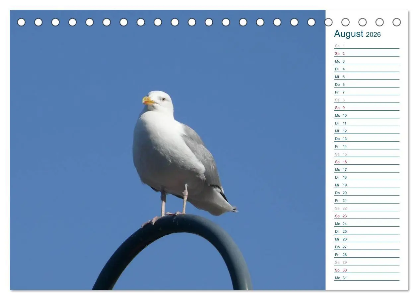418x300 pixels.
Task: Select the 'Fr 14' day row
Action: (x=367, y=146)
